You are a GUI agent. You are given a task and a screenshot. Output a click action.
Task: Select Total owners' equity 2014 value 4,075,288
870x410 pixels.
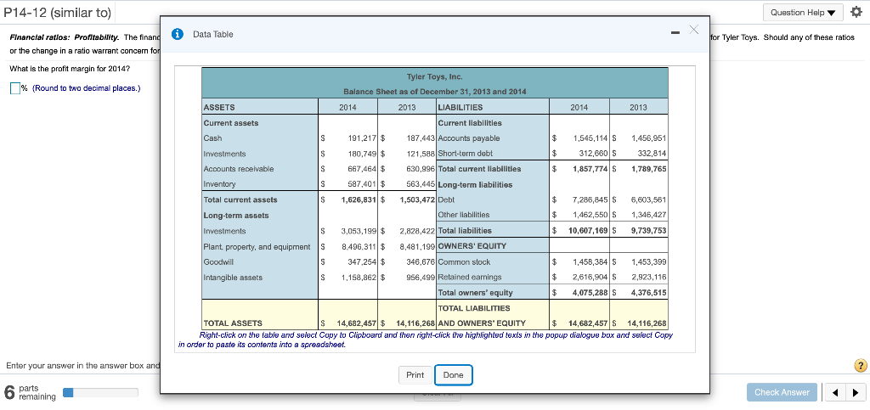[x=591, y=293]
